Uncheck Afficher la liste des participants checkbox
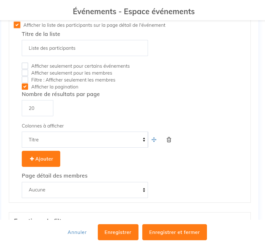Viewport: 265px width, 244px height. coord(17,25)
